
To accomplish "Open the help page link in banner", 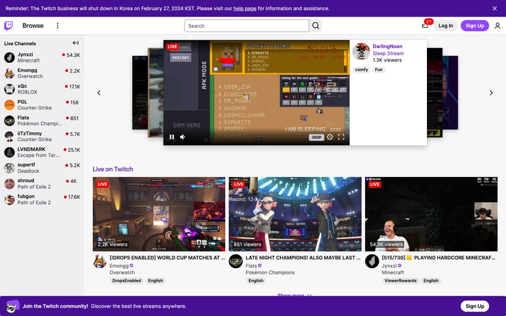I will (x=245, y=8).
